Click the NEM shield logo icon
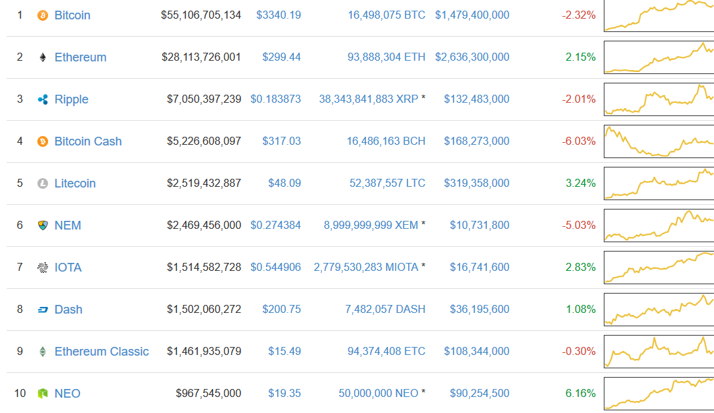This screenshot has width=714, height=413. (43, 226)
